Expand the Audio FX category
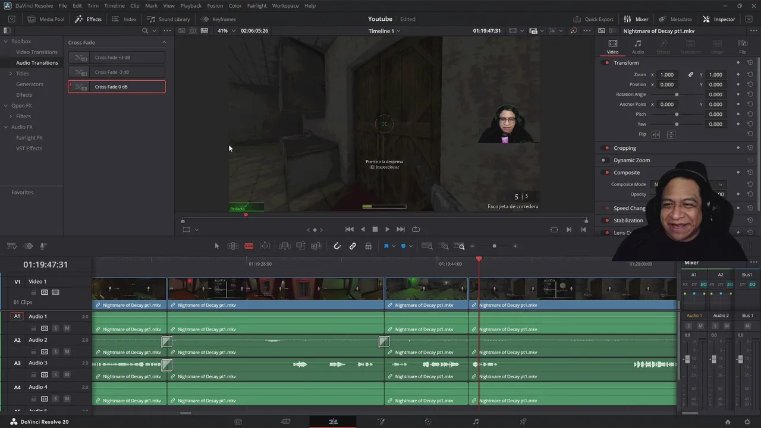The height and width of the screenshot is (428, 761). click(5, 127)
